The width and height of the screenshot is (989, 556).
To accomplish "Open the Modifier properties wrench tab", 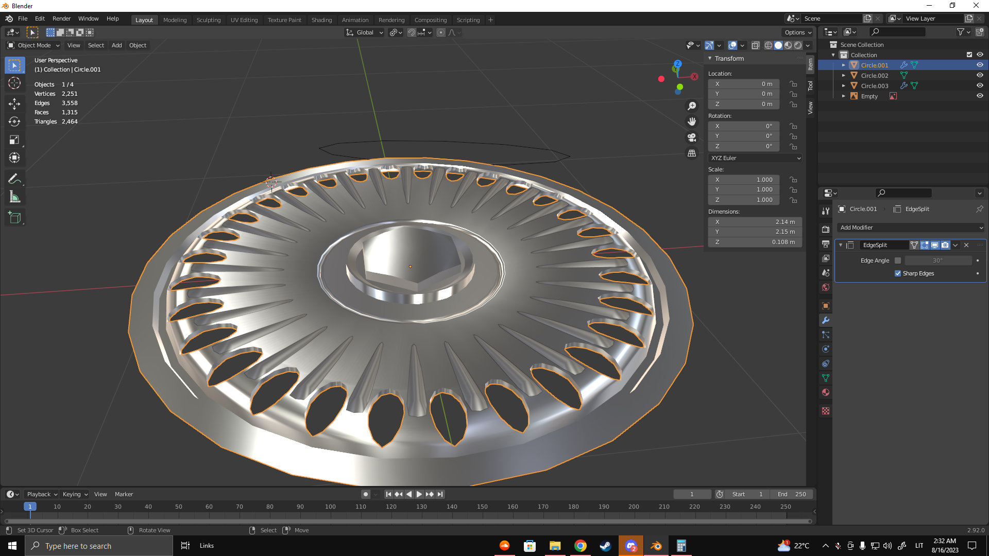I will (x=826, y=320).
